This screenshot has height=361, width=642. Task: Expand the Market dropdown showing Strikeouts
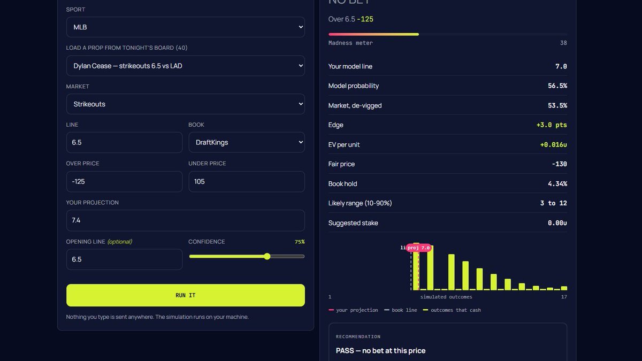coord(185,104)
